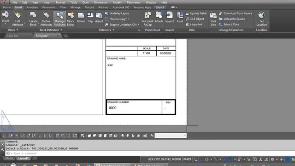Switch to the Home ribbon tab
This screenshot has height=166, width=295.
click(7, 7)
